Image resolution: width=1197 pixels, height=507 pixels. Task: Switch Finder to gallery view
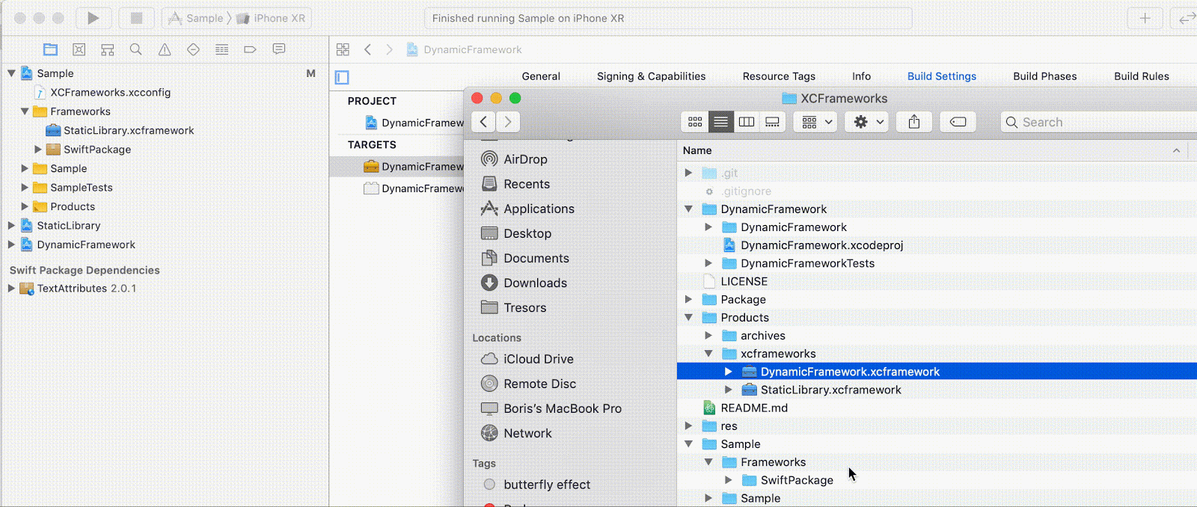click(772, 122)
